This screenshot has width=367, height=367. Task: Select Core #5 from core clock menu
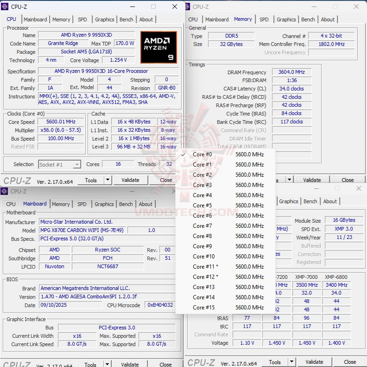pyautogui.click(x=225, y=206)
